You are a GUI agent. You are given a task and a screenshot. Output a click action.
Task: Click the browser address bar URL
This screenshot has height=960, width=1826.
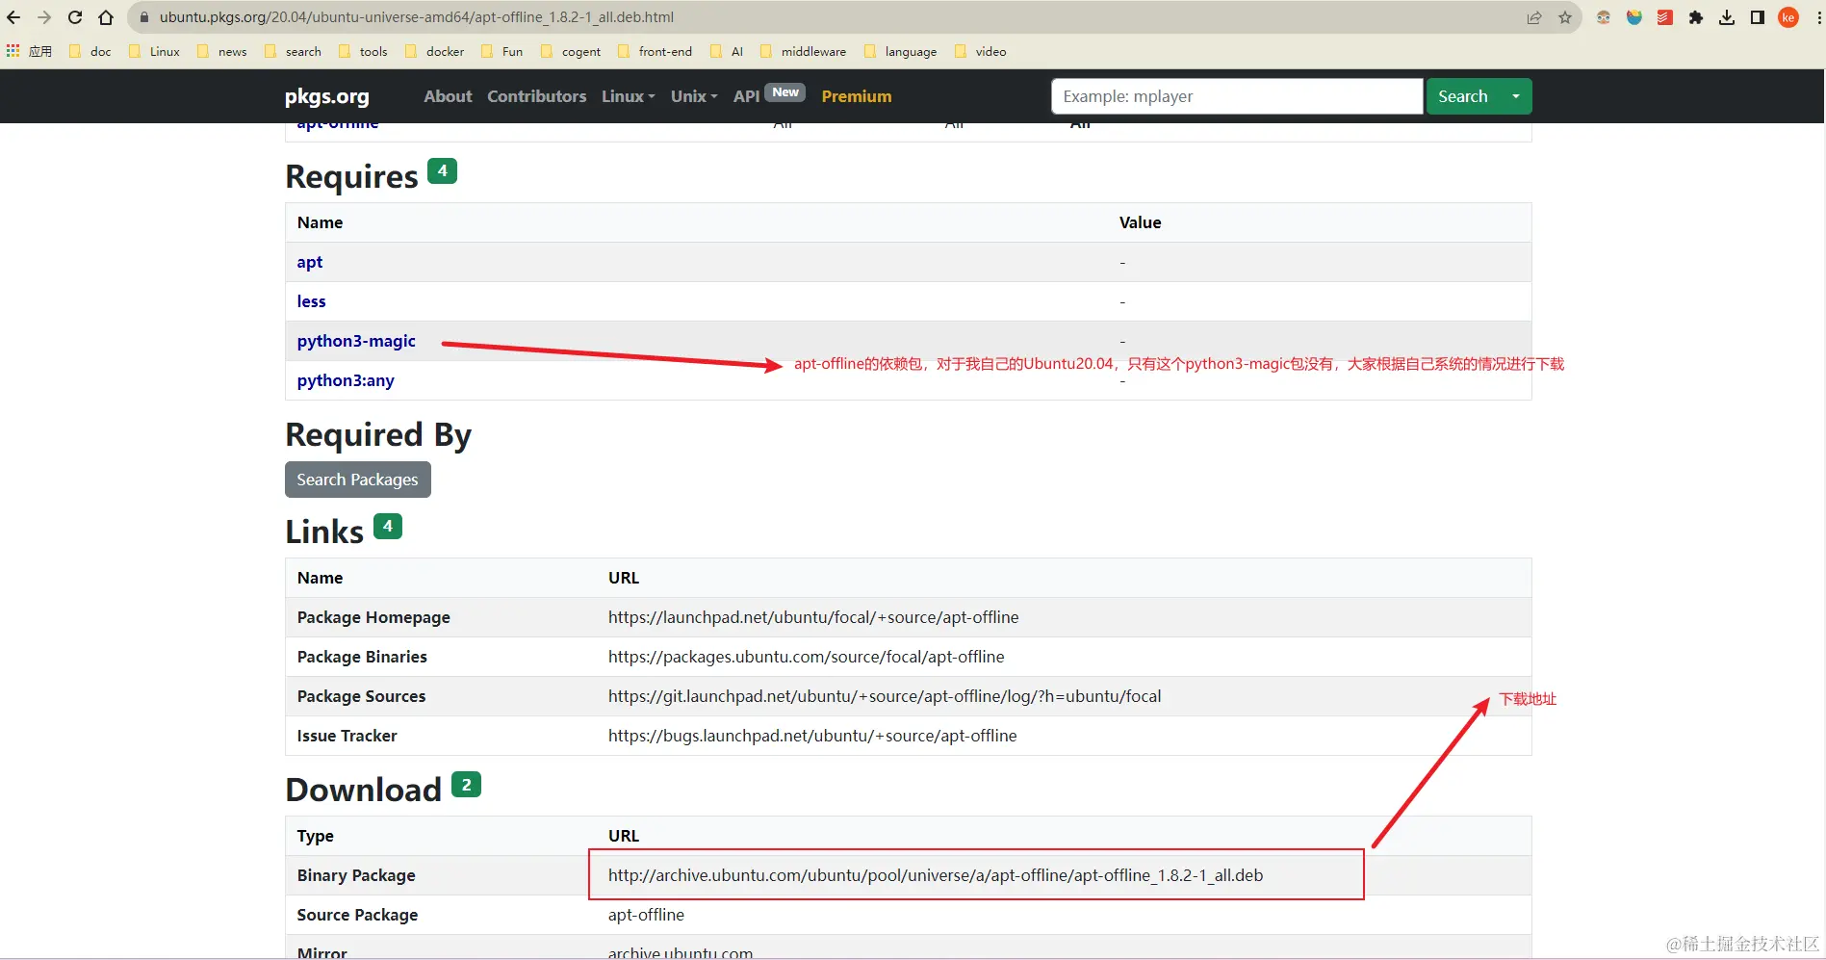pos(417,17)
